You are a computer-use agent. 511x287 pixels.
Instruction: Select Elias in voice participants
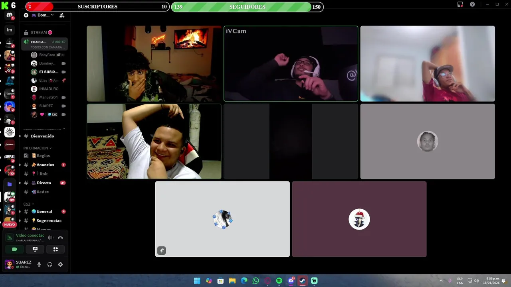coord(48,81)
